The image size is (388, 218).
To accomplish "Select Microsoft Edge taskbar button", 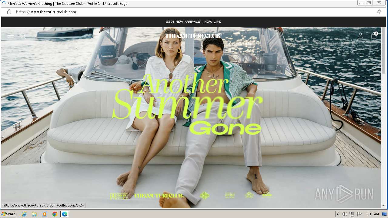I will point(65,214).
